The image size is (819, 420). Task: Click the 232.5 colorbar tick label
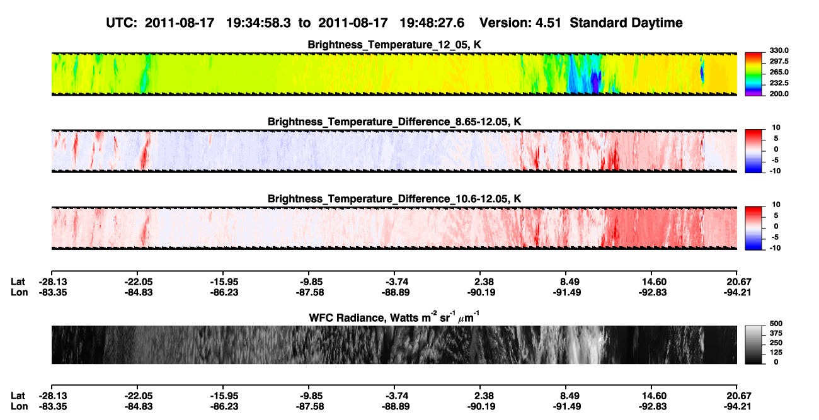(779, 83)
